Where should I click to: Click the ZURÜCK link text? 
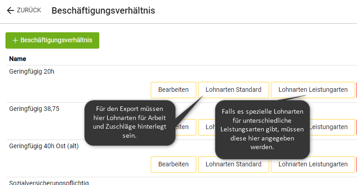[29, 10]
